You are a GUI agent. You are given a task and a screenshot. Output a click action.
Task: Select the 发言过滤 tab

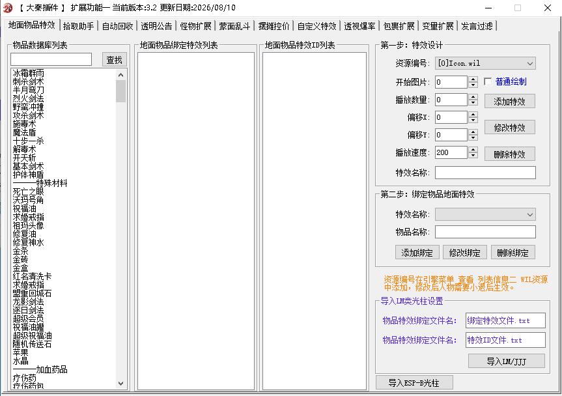coord(477,26)
